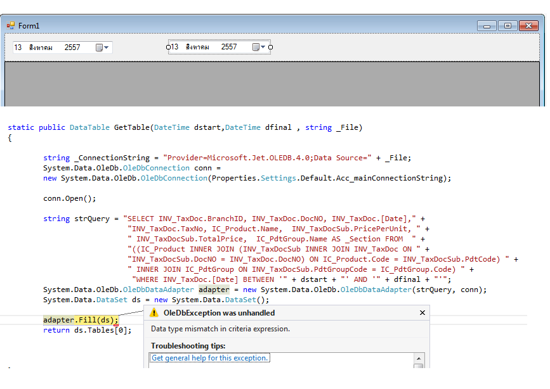
Task: Maximize the Form1 window
Action: pyautogui.click(x=507, y=26)
